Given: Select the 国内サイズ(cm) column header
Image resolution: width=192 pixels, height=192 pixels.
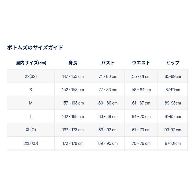Looking at the screenshot, I should [x=31, y=63].
